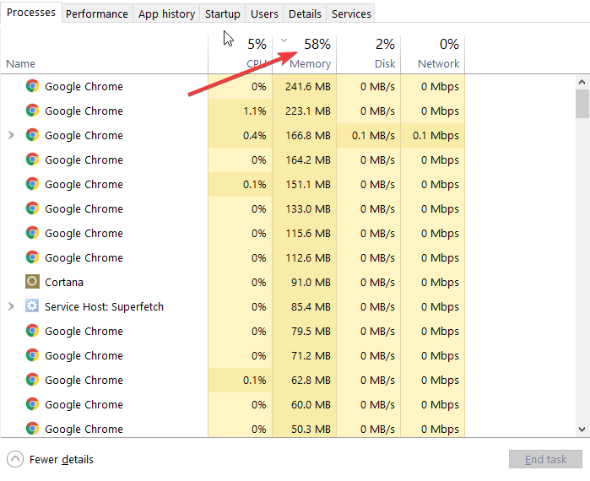
Task: Click Chrome icon in the 151.1 MB row
Action: [32, 183]
